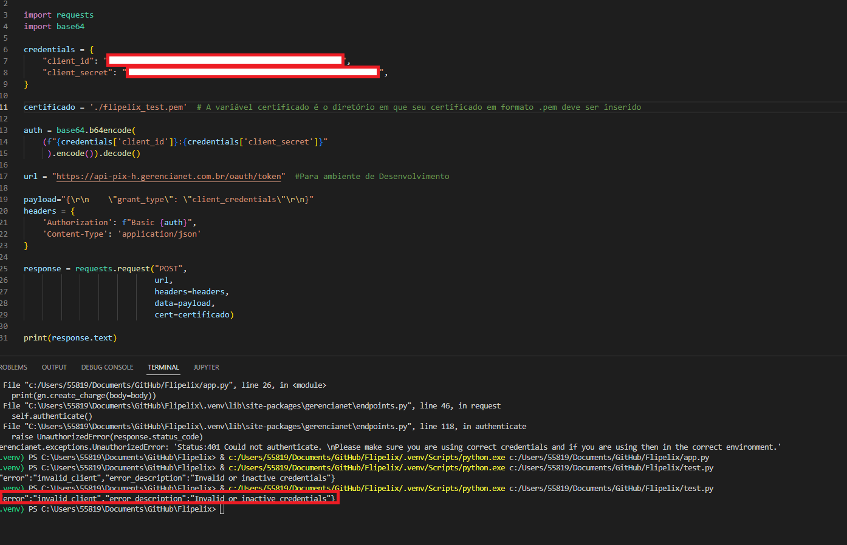Click 'print(gn.create_charge(body=body))' in terminal

pos(84,396)
